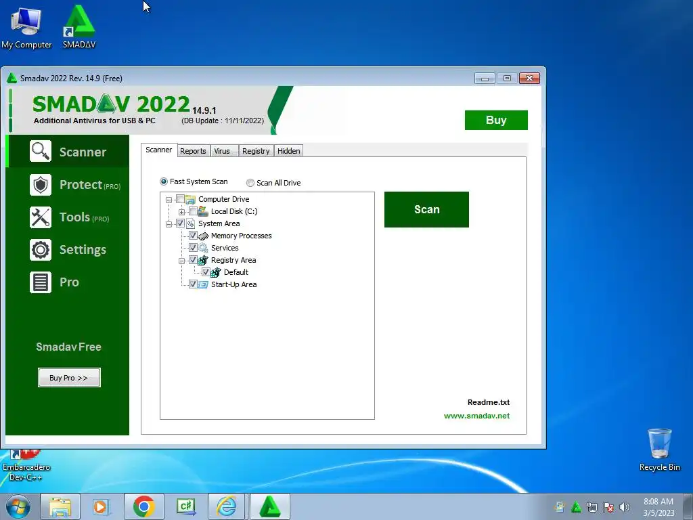Open the Embarcadero Dev-C++ desktop shortcut
This screenshot has width=693, height=520.
tap(26, 465)
